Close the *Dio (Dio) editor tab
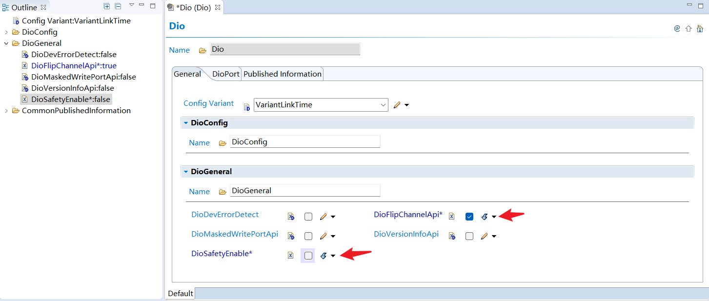Screen dimensions: 709x301 218,7
